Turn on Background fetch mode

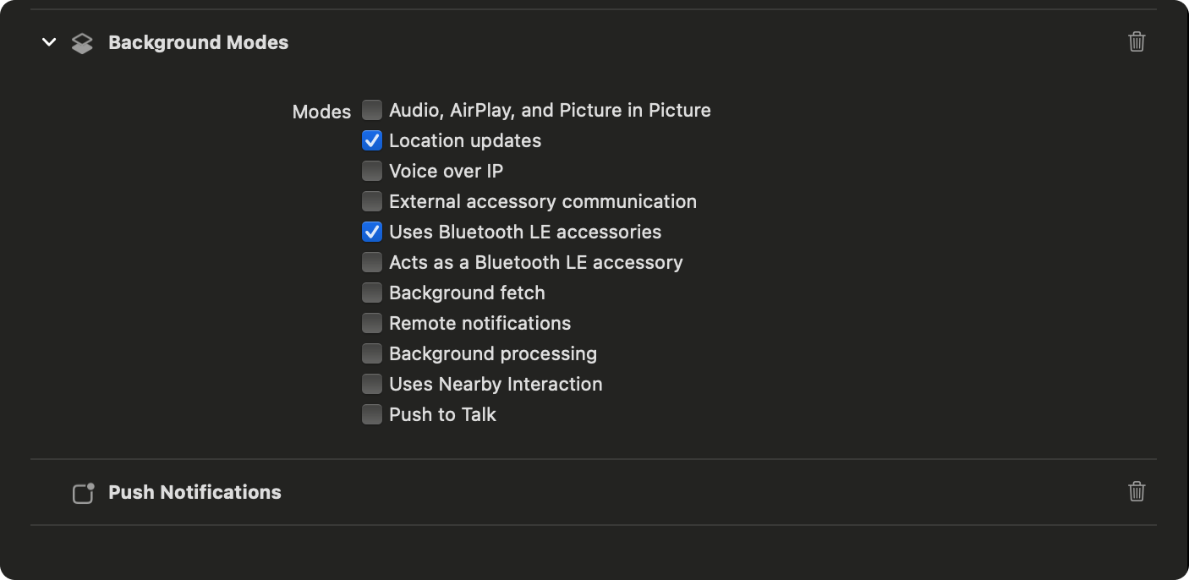372,293
